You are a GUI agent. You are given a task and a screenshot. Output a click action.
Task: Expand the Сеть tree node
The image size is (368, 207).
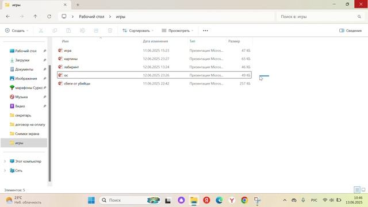pyautogui.click(x=5, y=171)
